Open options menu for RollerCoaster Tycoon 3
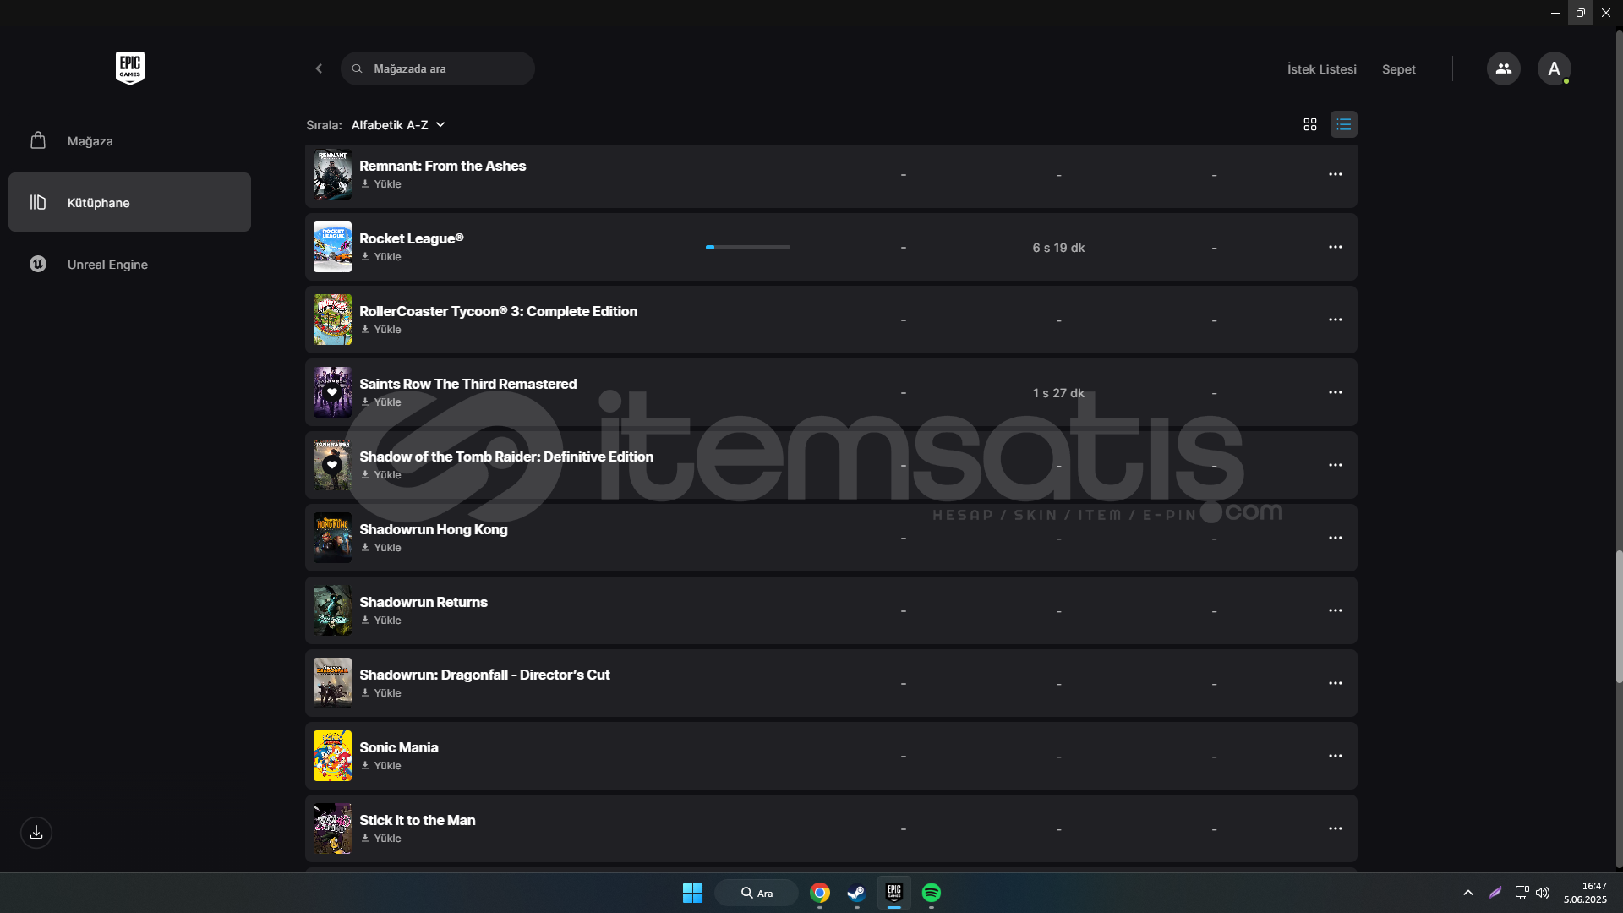Image resolution: width=1623 pixels, height=913 pixels. click(x=1335, y=320)
